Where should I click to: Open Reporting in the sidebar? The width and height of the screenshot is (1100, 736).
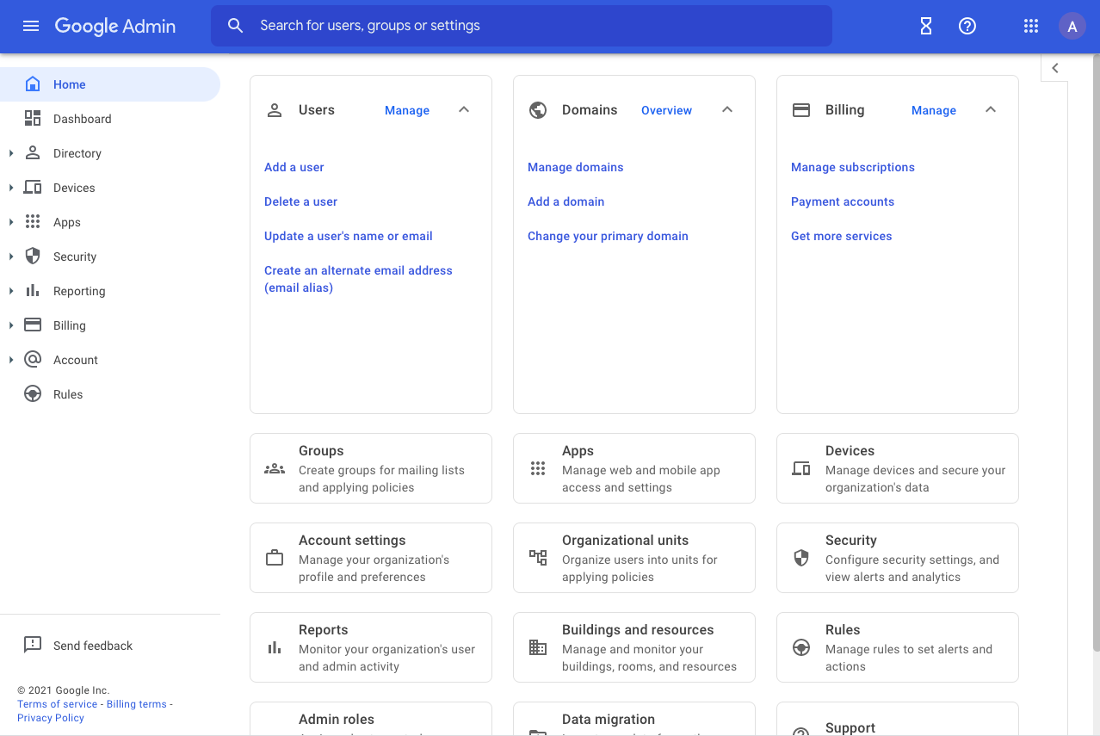110,291
